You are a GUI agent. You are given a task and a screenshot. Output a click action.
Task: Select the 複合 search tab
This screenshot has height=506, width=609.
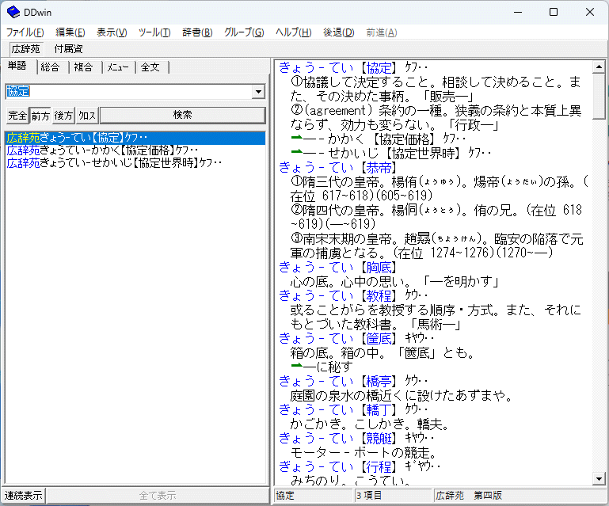point(83,67)
